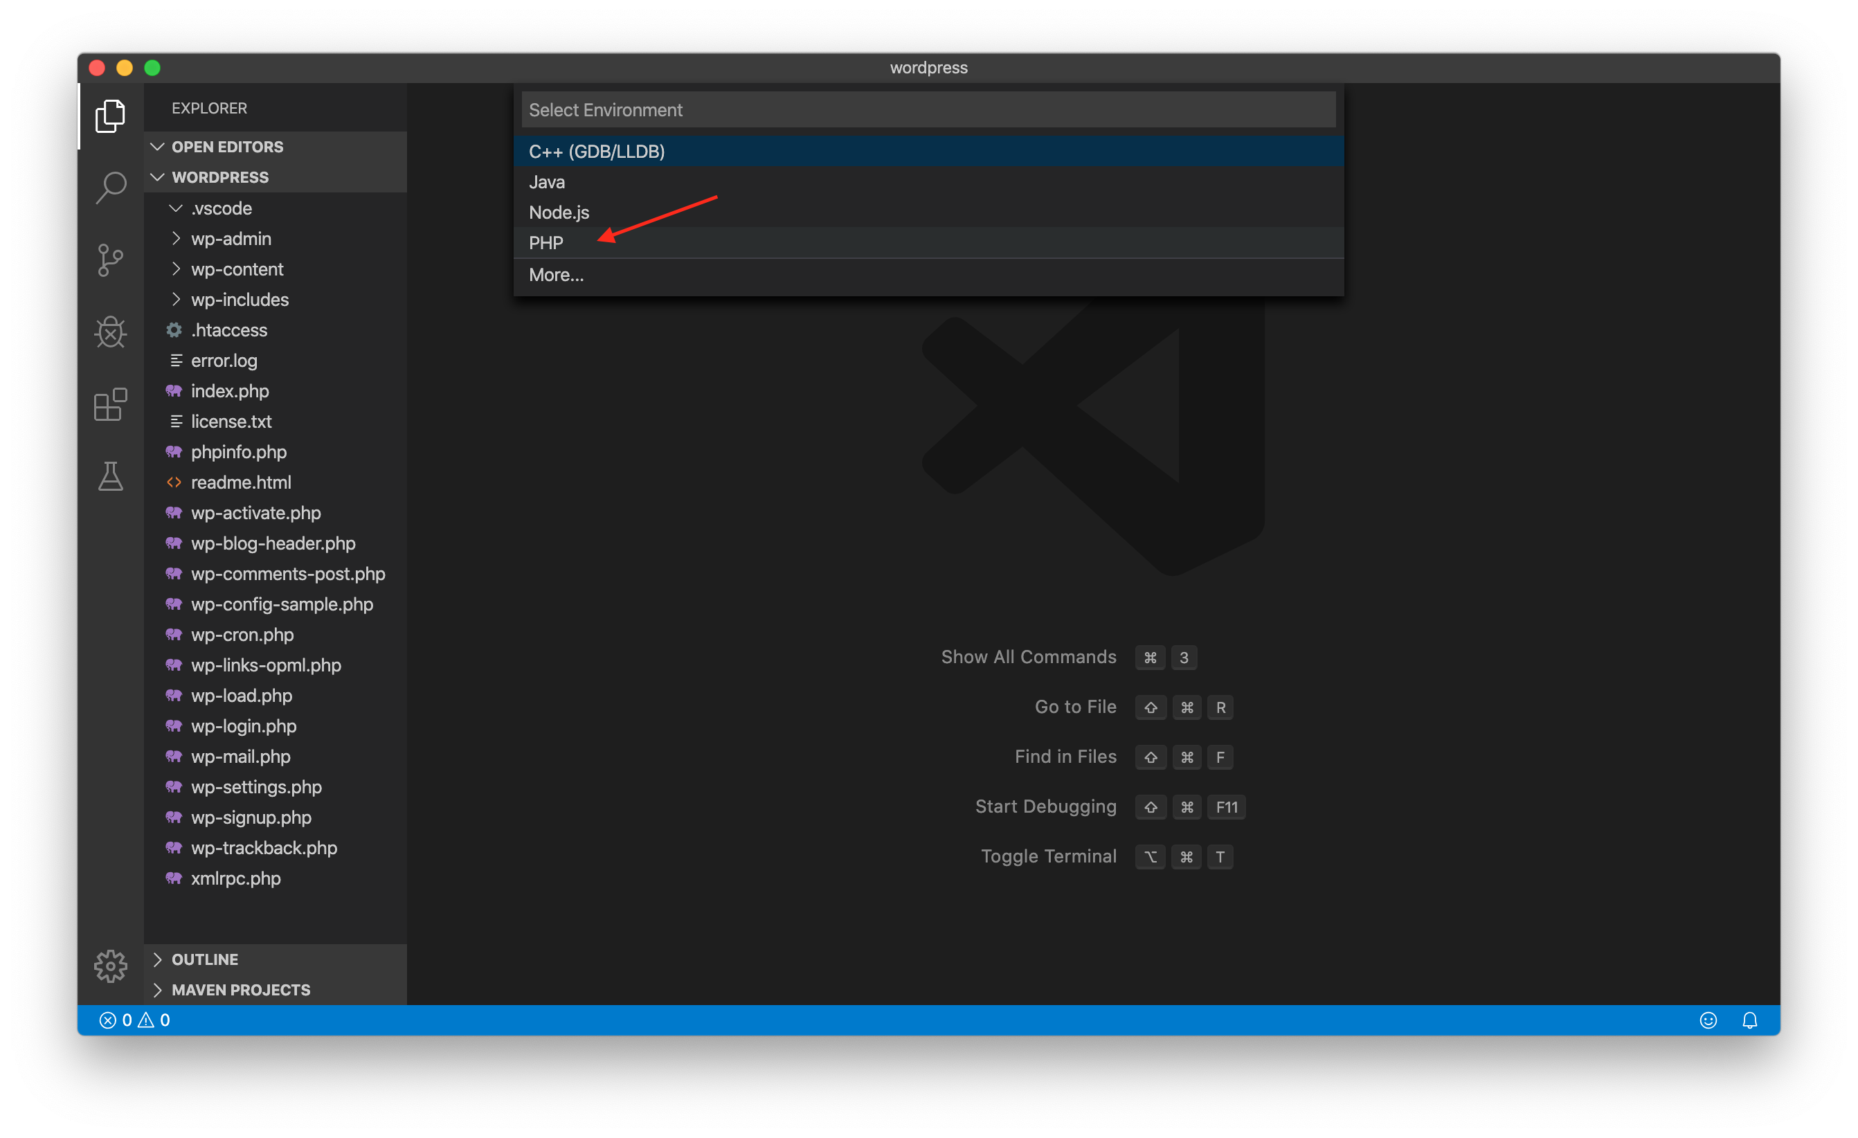Focus the Select Environment input field
The height and width of the screenshot is (1138, 1858).
928,110
